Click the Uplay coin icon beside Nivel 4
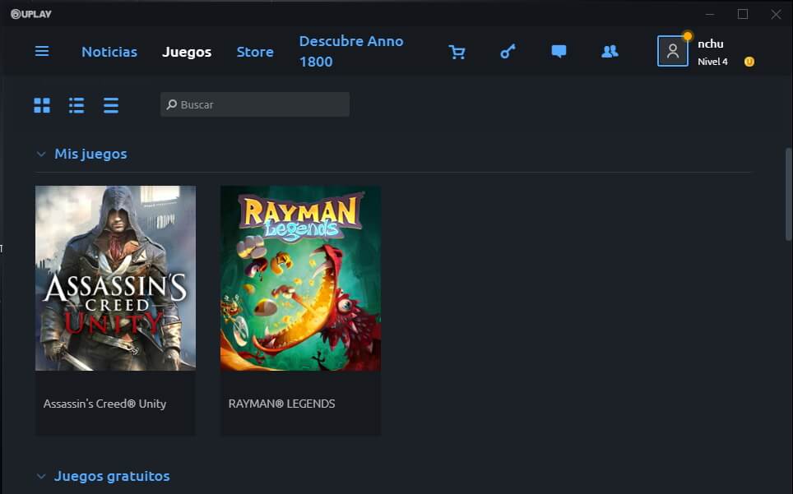 click(x=749, y=62)
